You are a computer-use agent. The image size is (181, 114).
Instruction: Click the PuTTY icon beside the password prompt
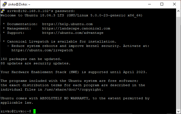coord(2,11)
